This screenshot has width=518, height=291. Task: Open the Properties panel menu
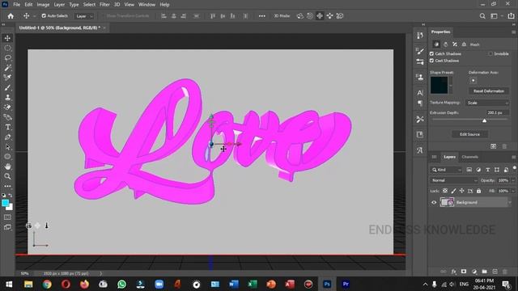(x=513, y=32)
